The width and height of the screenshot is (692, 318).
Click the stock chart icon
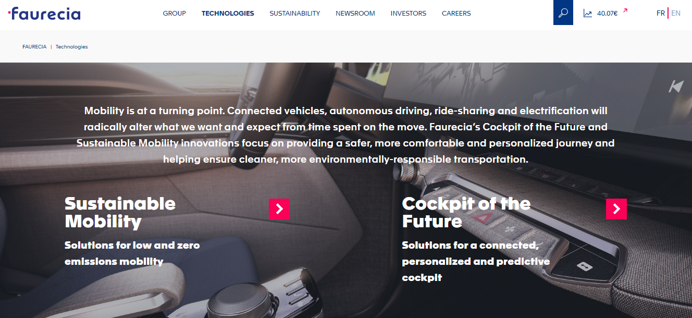pyautogui.click(x=588, y=14)
